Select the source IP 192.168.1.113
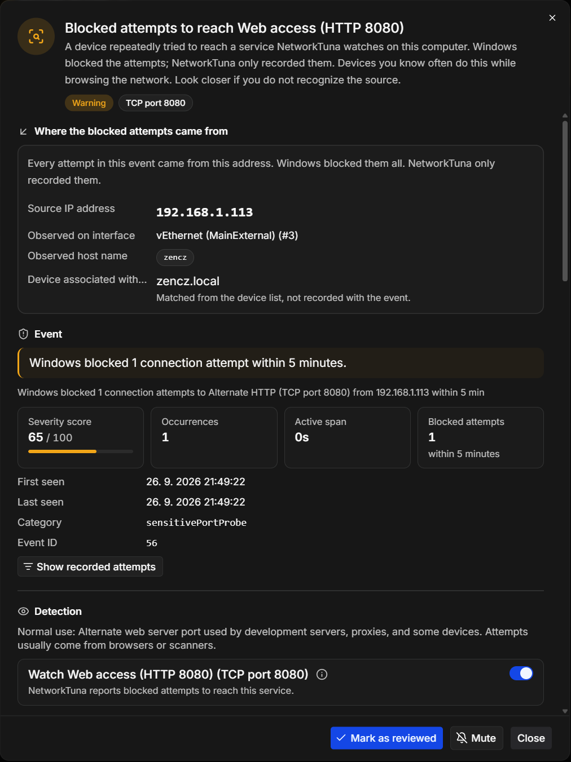Image resolution: width=571 pixels, height=762 pixels. point(204,212)
